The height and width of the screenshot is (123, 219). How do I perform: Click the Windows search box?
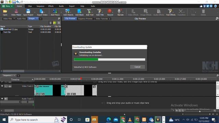[38, 120]
